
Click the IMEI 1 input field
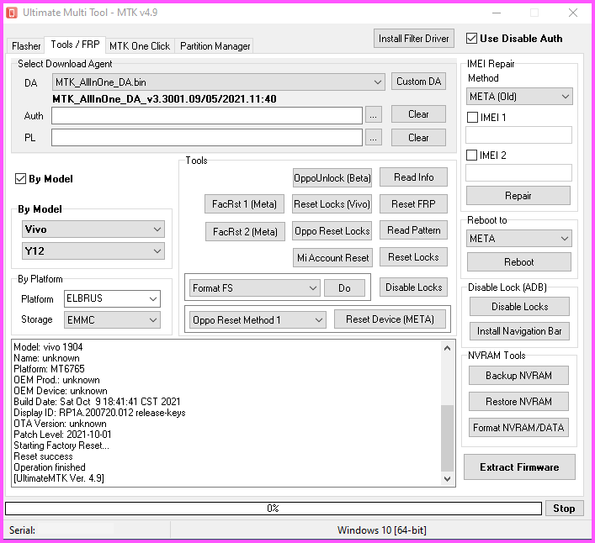pos(518,134)
